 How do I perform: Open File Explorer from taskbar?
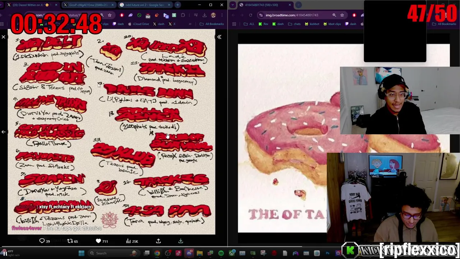coord(199,253)
